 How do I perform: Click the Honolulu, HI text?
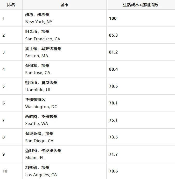pos(38,90)
